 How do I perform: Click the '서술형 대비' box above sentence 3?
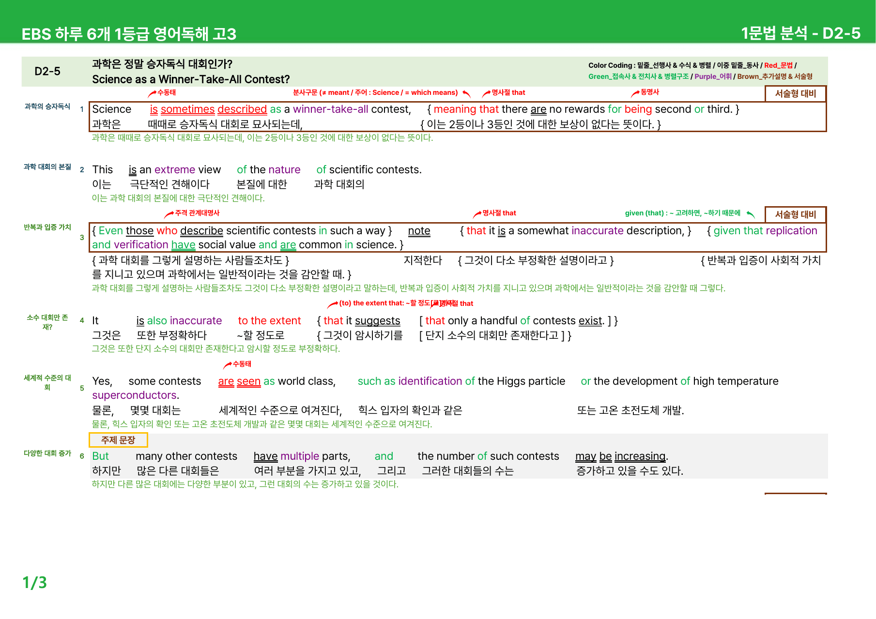795,214
